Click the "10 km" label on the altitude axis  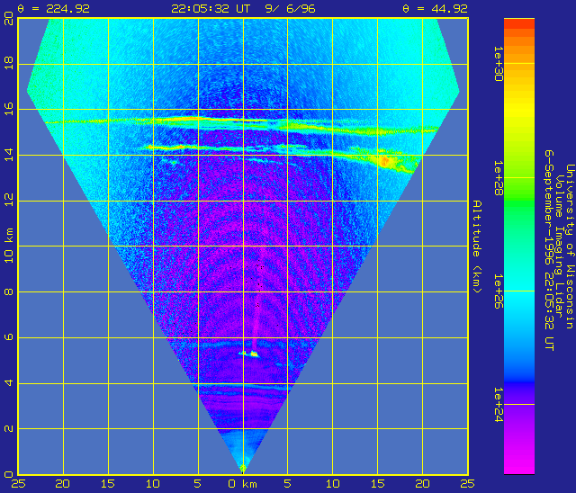[9, 246]
